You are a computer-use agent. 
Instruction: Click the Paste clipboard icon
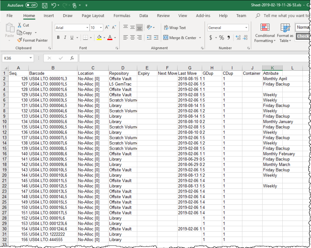pyautogui.click(x=10, y=28)
